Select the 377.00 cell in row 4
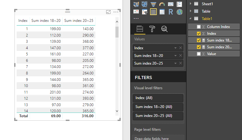This screenshot has height=140, width=242. pos(88,48)
